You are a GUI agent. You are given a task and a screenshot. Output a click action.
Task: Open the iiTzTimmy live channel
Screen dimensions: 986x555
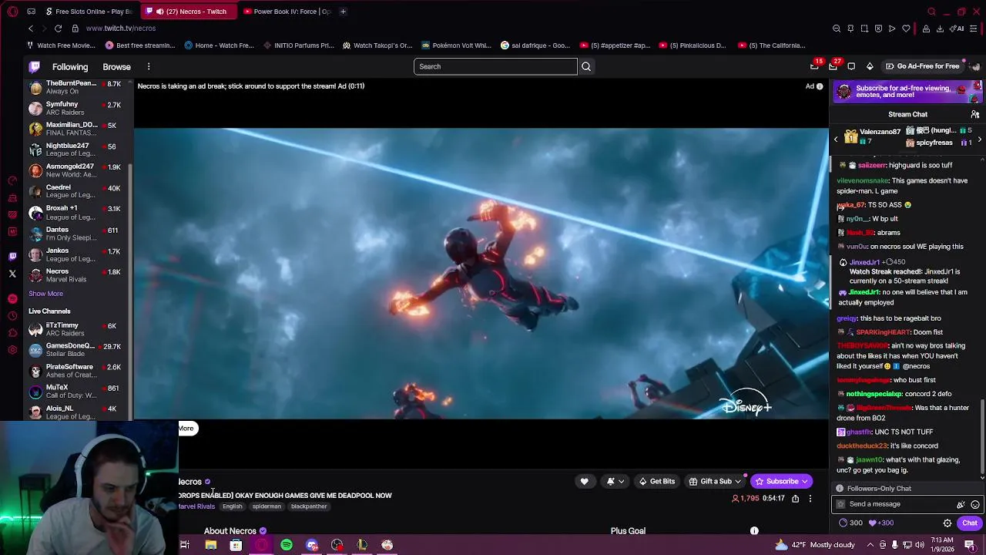75,329
